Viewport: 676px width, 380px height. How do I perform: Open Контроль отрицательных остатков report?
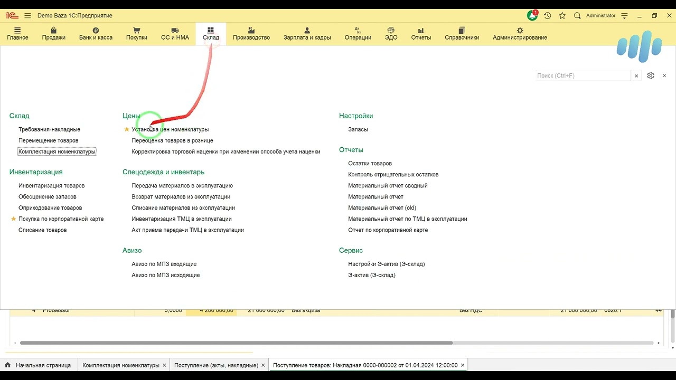[393, 175]
